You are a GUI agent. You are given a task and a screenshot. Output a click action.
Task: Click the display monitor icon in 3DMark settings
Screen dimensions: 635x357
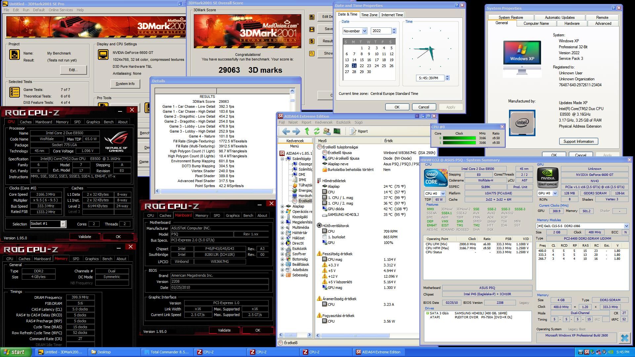103,55
